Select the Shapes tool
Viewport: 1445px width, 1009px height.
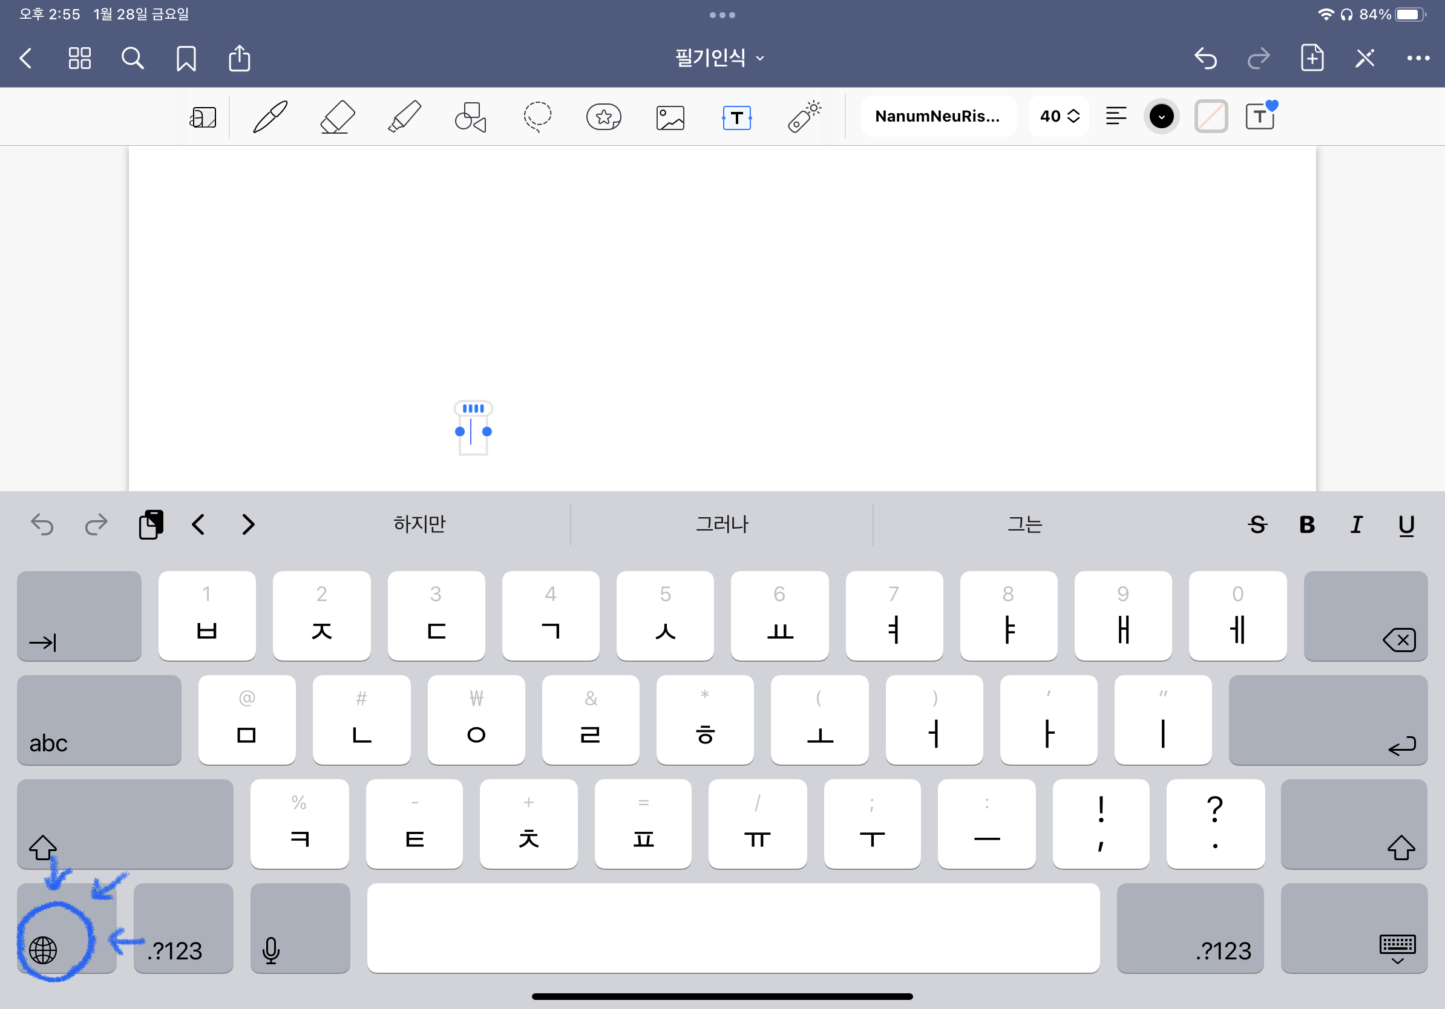point(471,117)
